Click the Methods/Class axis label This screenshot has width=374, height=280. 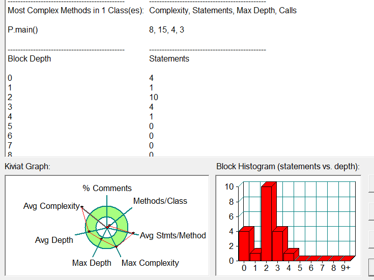click(160, 201)
